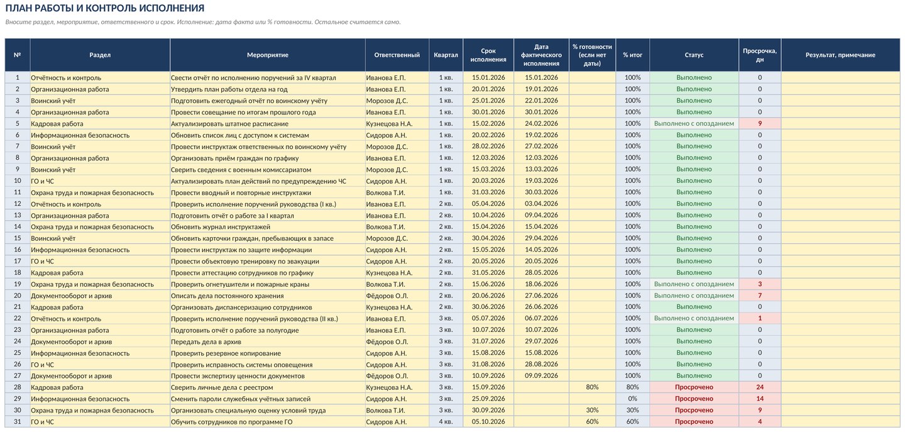Select the "Мероприятие" column header

[x=268, y=55]
